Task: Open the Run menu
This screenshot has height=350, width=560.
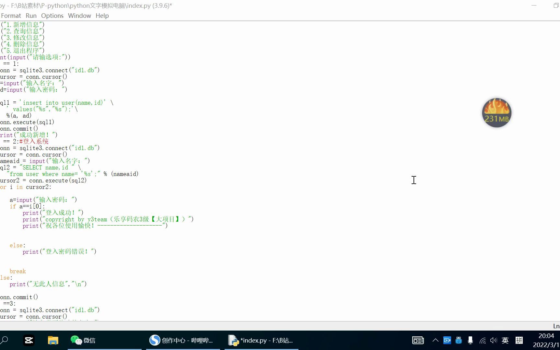Action: click(x=31, y=16)
